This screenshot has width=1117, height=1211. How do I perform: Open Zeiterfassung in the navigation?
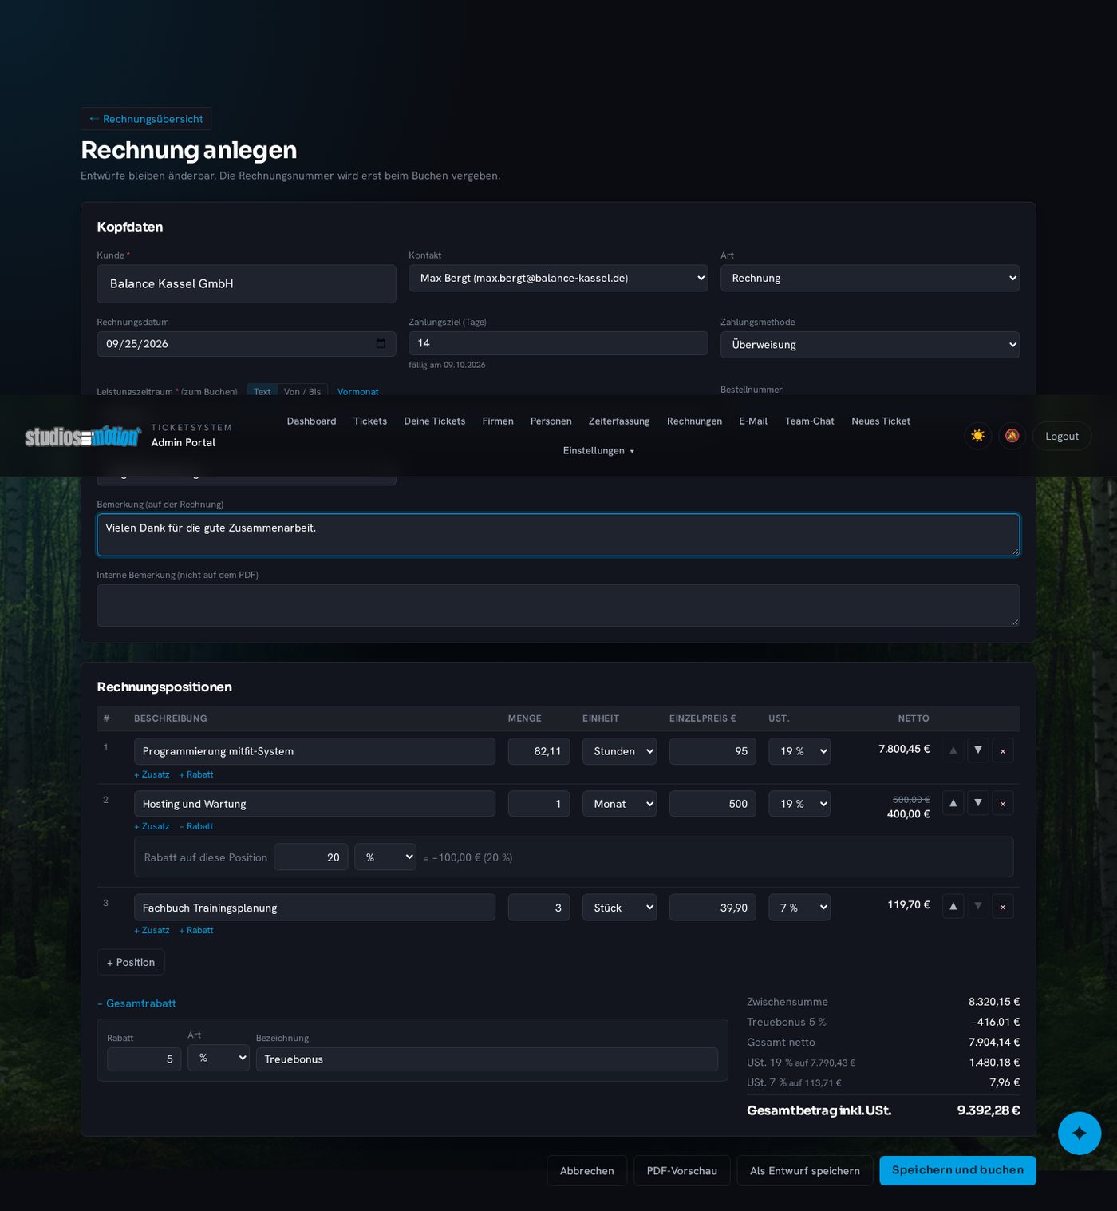coord(619,421)
